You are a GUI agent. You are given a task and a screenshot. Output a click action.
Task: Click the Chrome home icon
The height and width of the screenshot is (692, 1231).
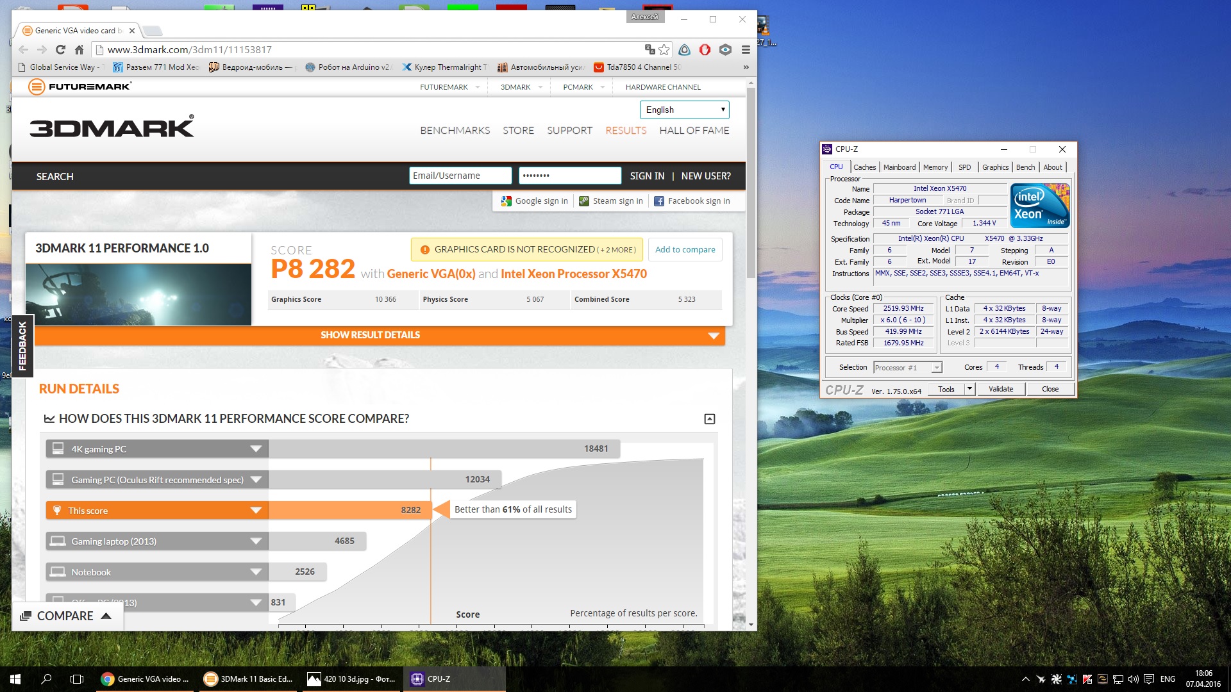click(x=79, y=49)
